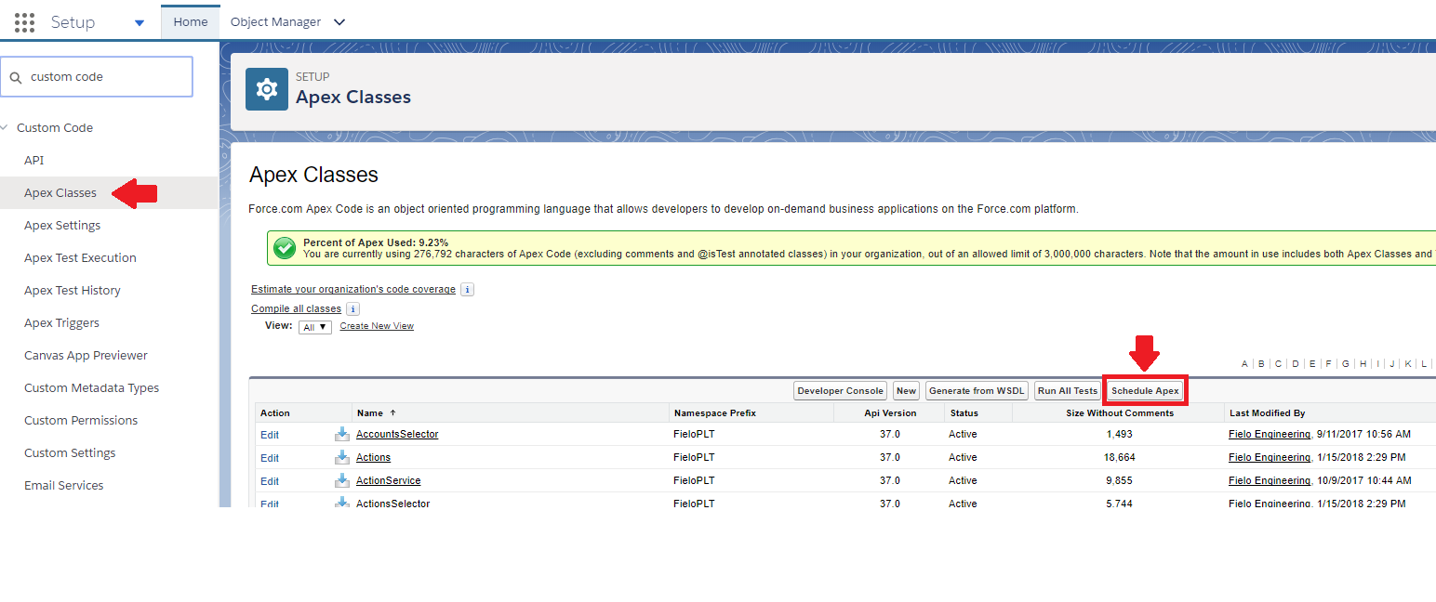
Task: Click Edit for the AccountsSelector row
Action: (270, 435)
